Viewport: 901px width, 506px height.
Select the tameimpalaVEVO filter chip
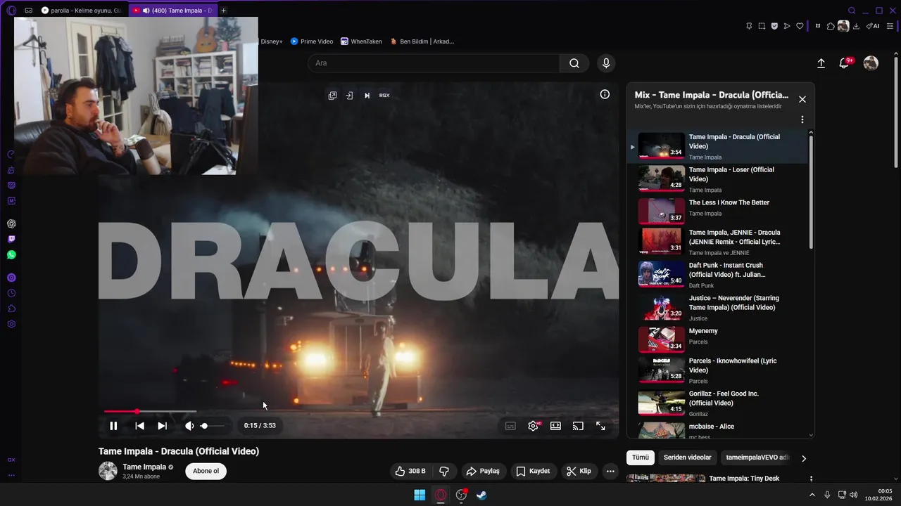(x=757, y=458)
